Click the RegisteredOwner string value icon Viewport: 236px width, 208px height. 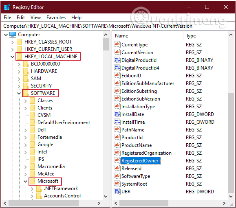(117, 160)
